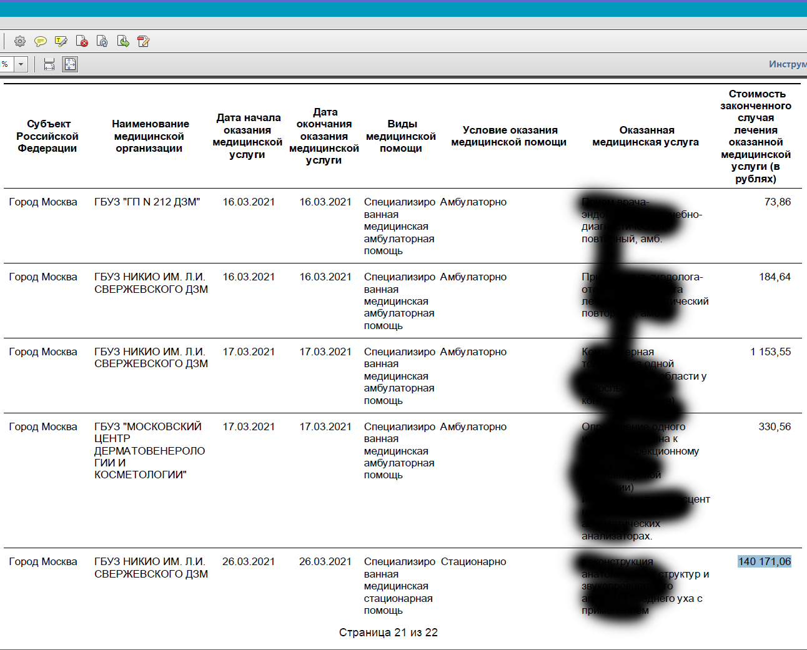
Task: Click end date 17.03.2021 in the 330,56 row
Action: [x=325, y=427]
